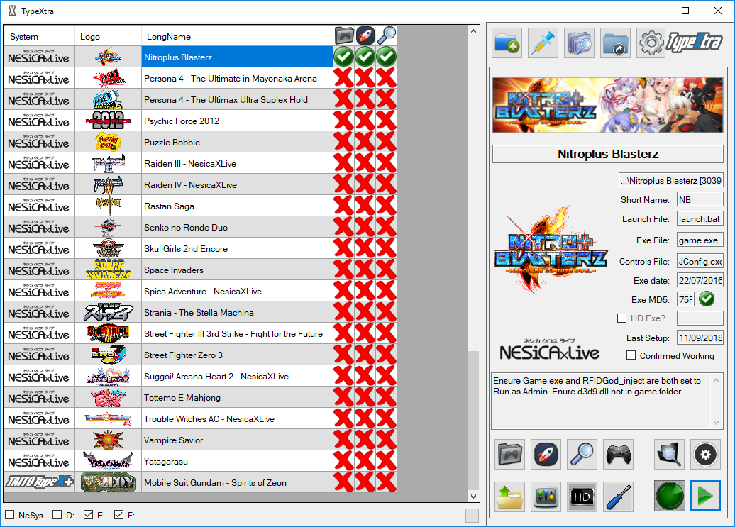The image size is (735, 527).
Task: Click the folder refresh icon in top toolbar
Action: 616,43
